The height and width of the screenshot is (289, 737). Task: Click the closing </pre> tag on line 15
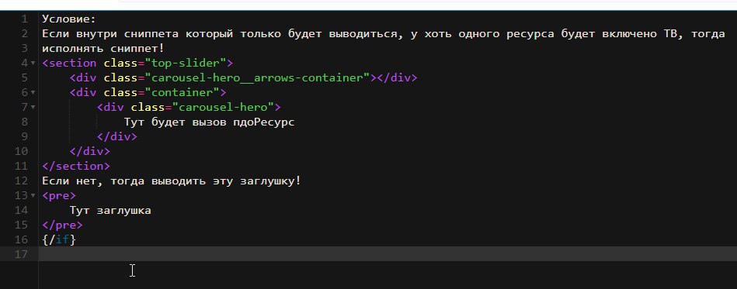point(62,225)
